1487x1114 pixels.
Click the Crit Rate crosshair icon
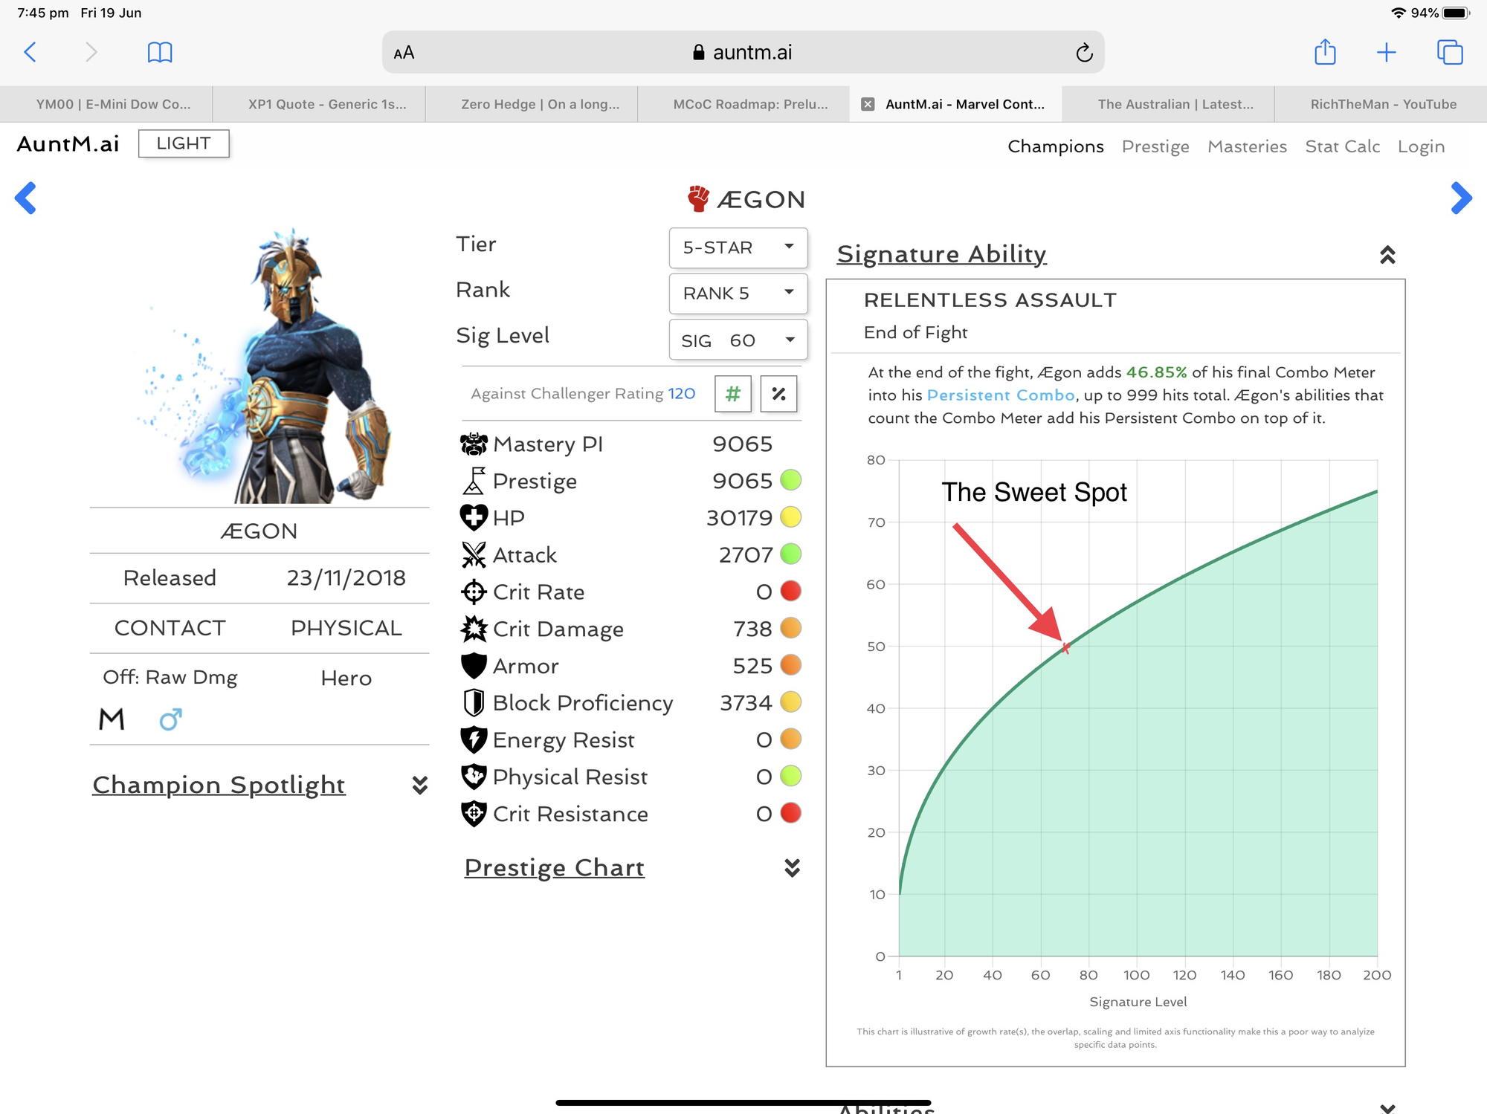[x=474, y=592]
